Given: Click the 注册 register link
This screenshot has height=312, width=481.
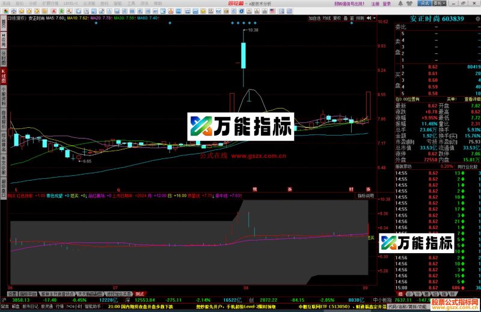Looking at the screenshot, I should [x=375, y=4].
